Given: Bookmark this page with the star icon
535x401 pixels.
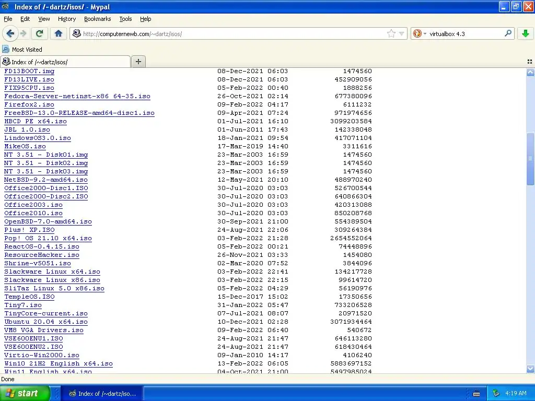Looking at the screenshot, I should (391, 33).
